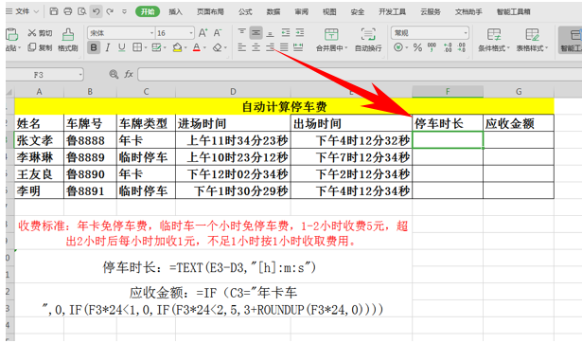
Task: Switch to the 公式 tab
Action: (x=245, y=12)
